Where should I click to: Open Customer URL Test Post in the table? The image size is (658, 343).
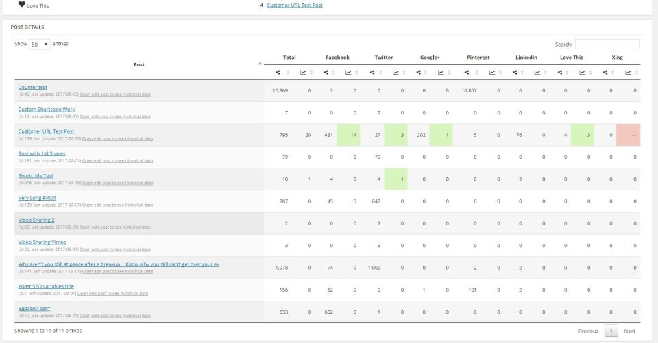tap(46, 131)
